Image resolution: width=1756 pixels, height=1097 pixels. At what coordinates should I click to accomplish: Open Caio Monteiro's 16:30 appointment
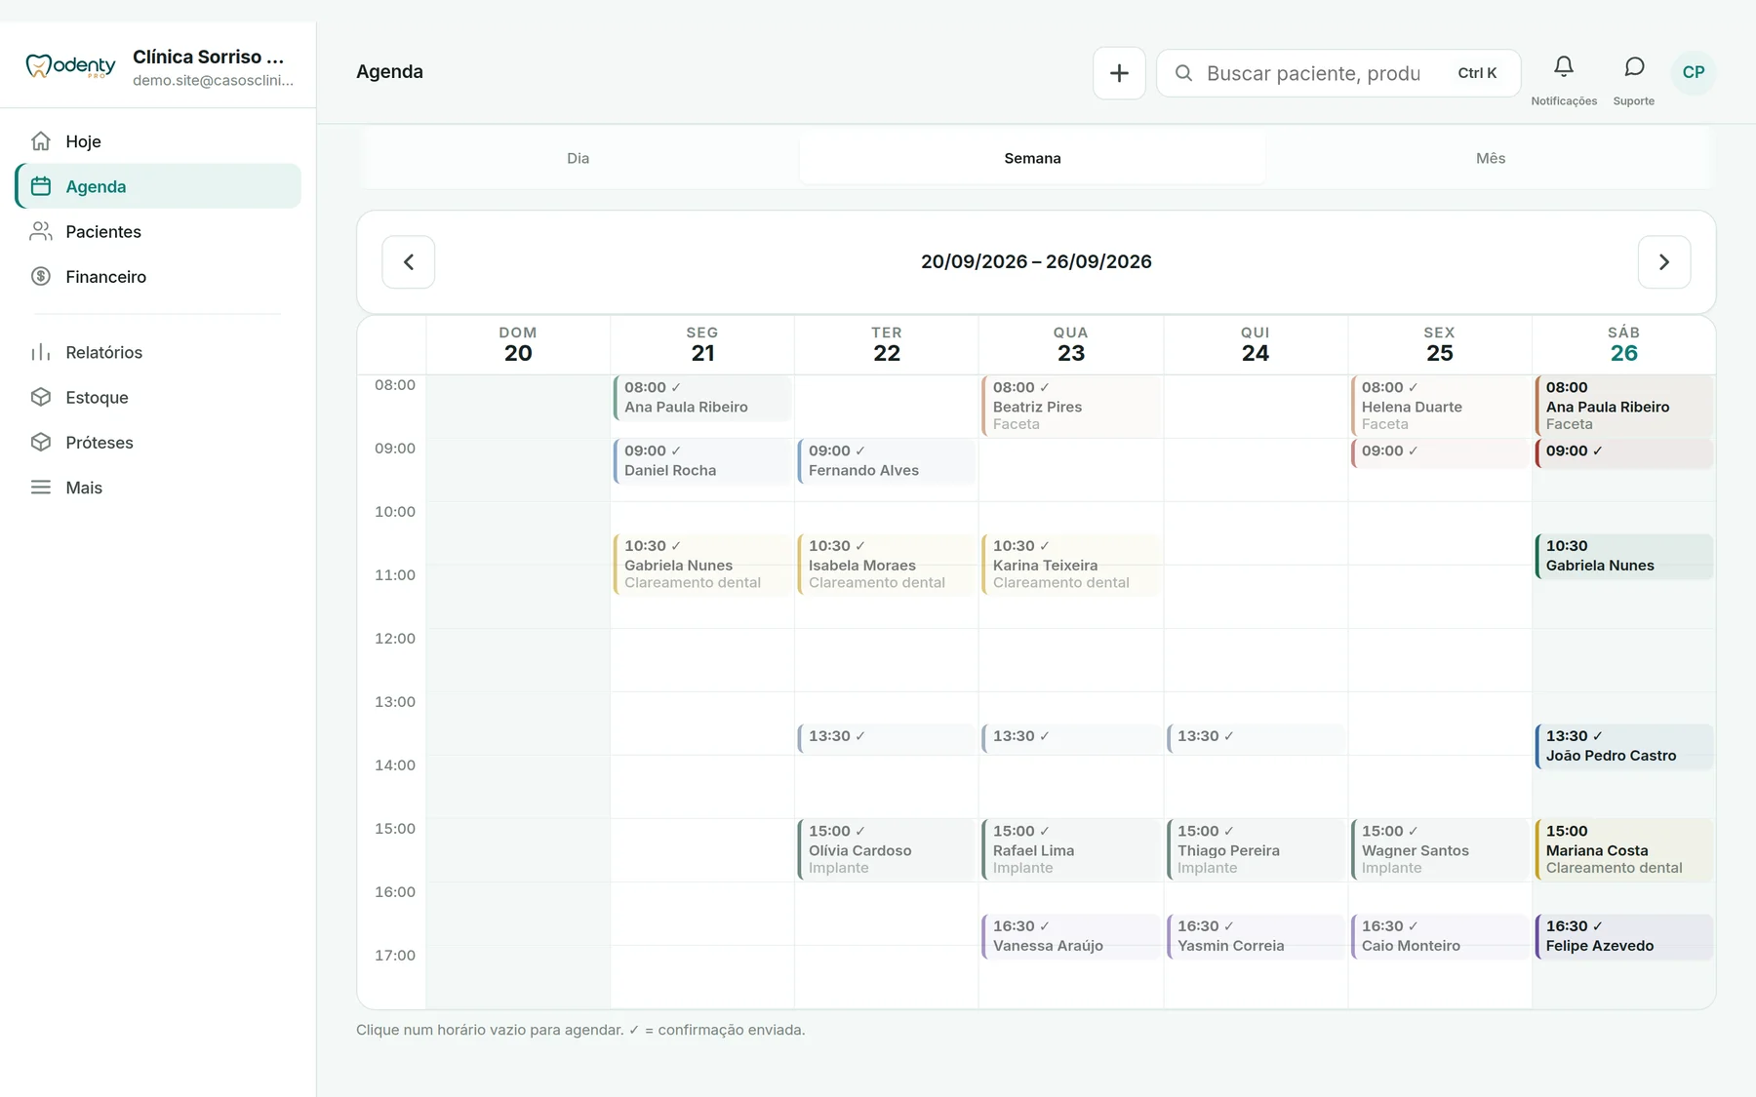(x=1440, y=936)
